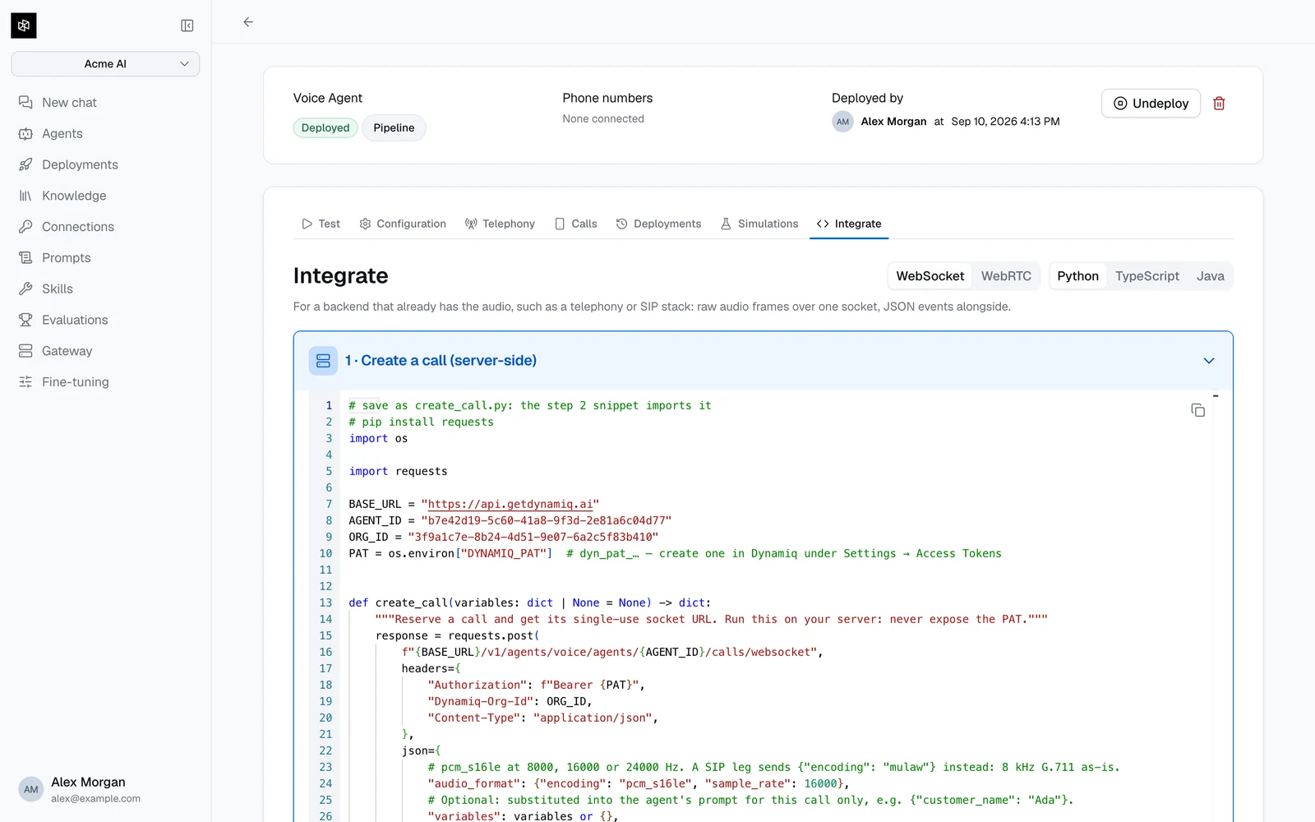Screen dimensions: 1315x822
Task: Go back using the arrow icon
Action: coord(248,22)
